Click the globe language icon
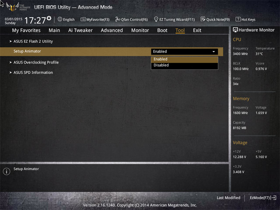 [x=60, y=19]
